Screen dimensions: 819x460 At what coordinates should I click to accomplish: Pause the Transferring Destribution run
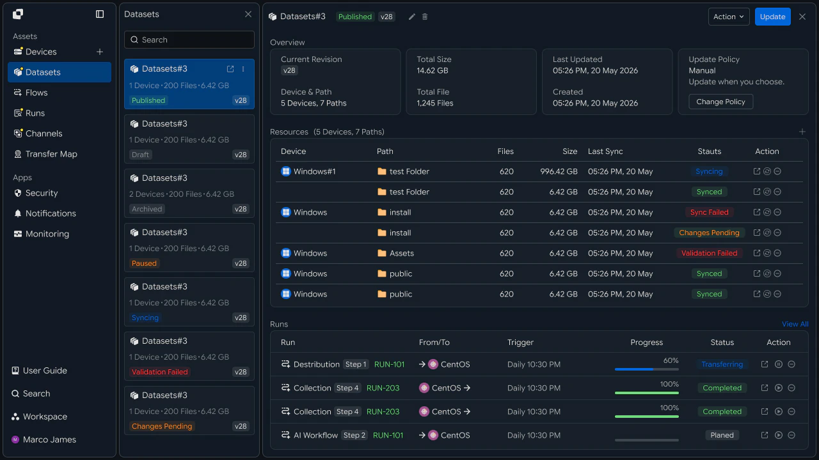point(779,364)
